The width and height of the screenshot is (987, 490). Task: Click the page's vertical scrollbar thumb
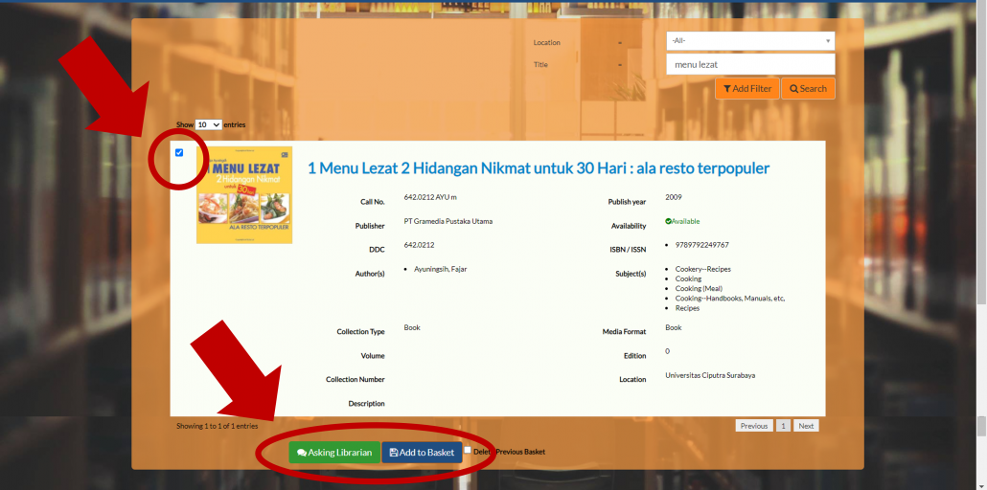(x=980, y=426)
